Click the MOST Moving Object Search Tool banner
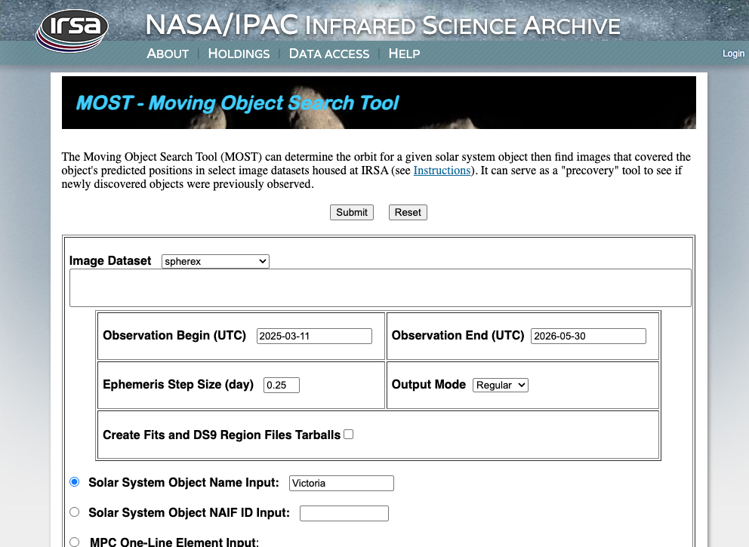 point(379,103)
